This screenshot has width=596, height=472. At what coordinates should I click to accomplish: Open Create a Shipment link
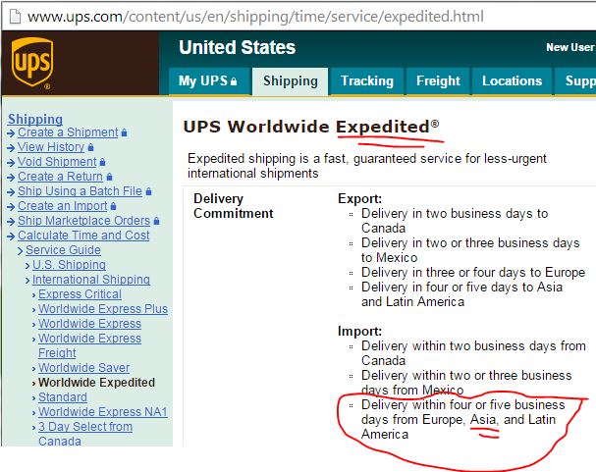pyautogui.click(x=68, y=132)
